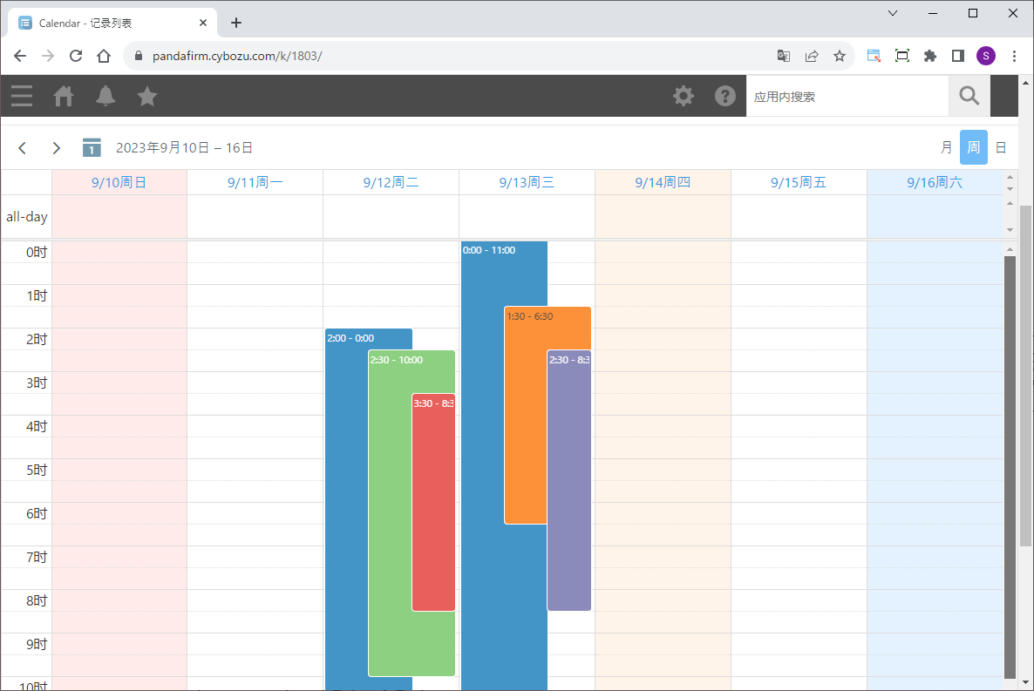Select the week view (周) button
Viewport: 1034px width, 691px height.
click(973, 148)
